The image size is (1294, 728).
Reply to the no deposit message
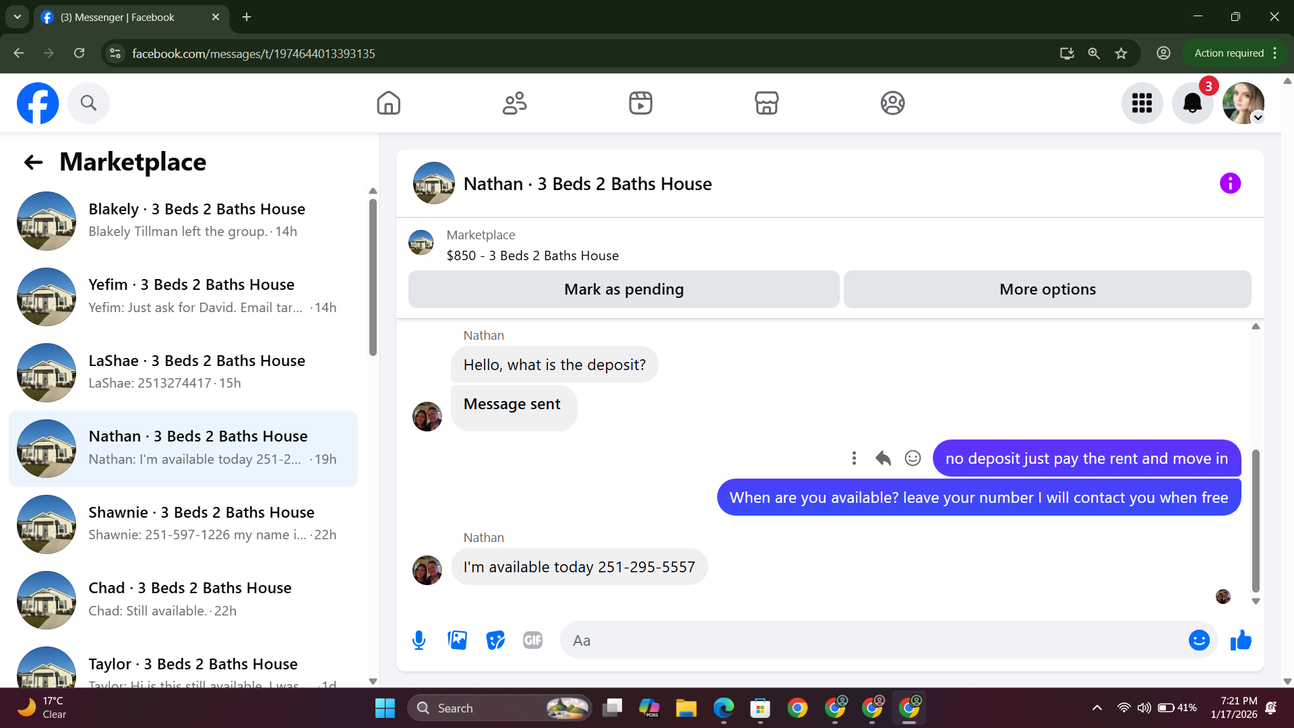883,458
